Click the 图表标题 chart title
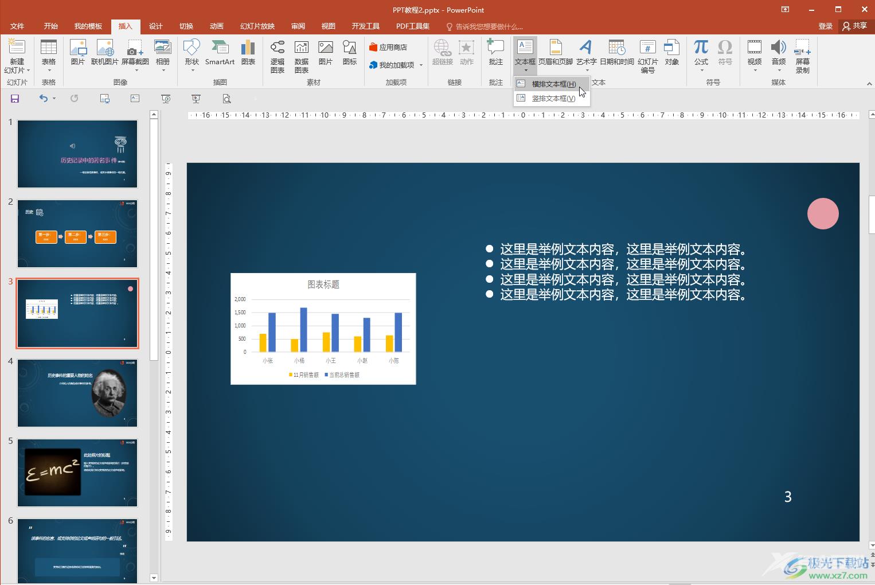This screenshot has height=585, width=875. pos(323,284)
